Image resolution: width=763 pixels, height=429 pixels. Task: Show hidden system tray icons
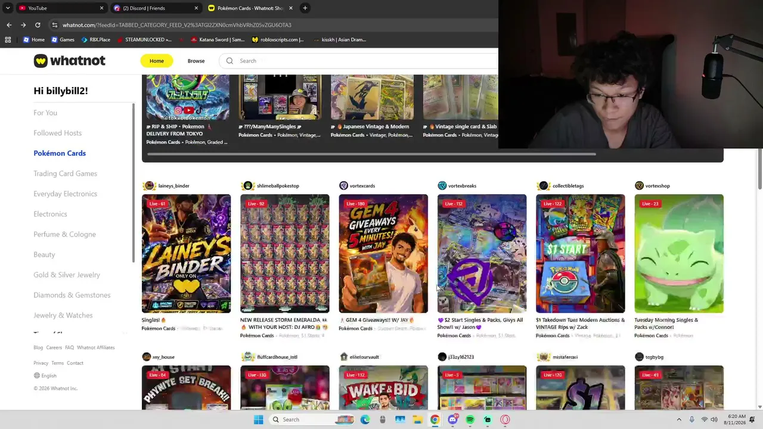coord(679,419)
